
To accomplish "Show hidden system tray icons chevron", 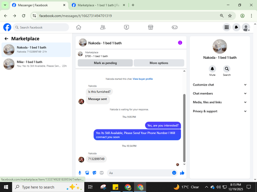I will [x=207, y=187].
